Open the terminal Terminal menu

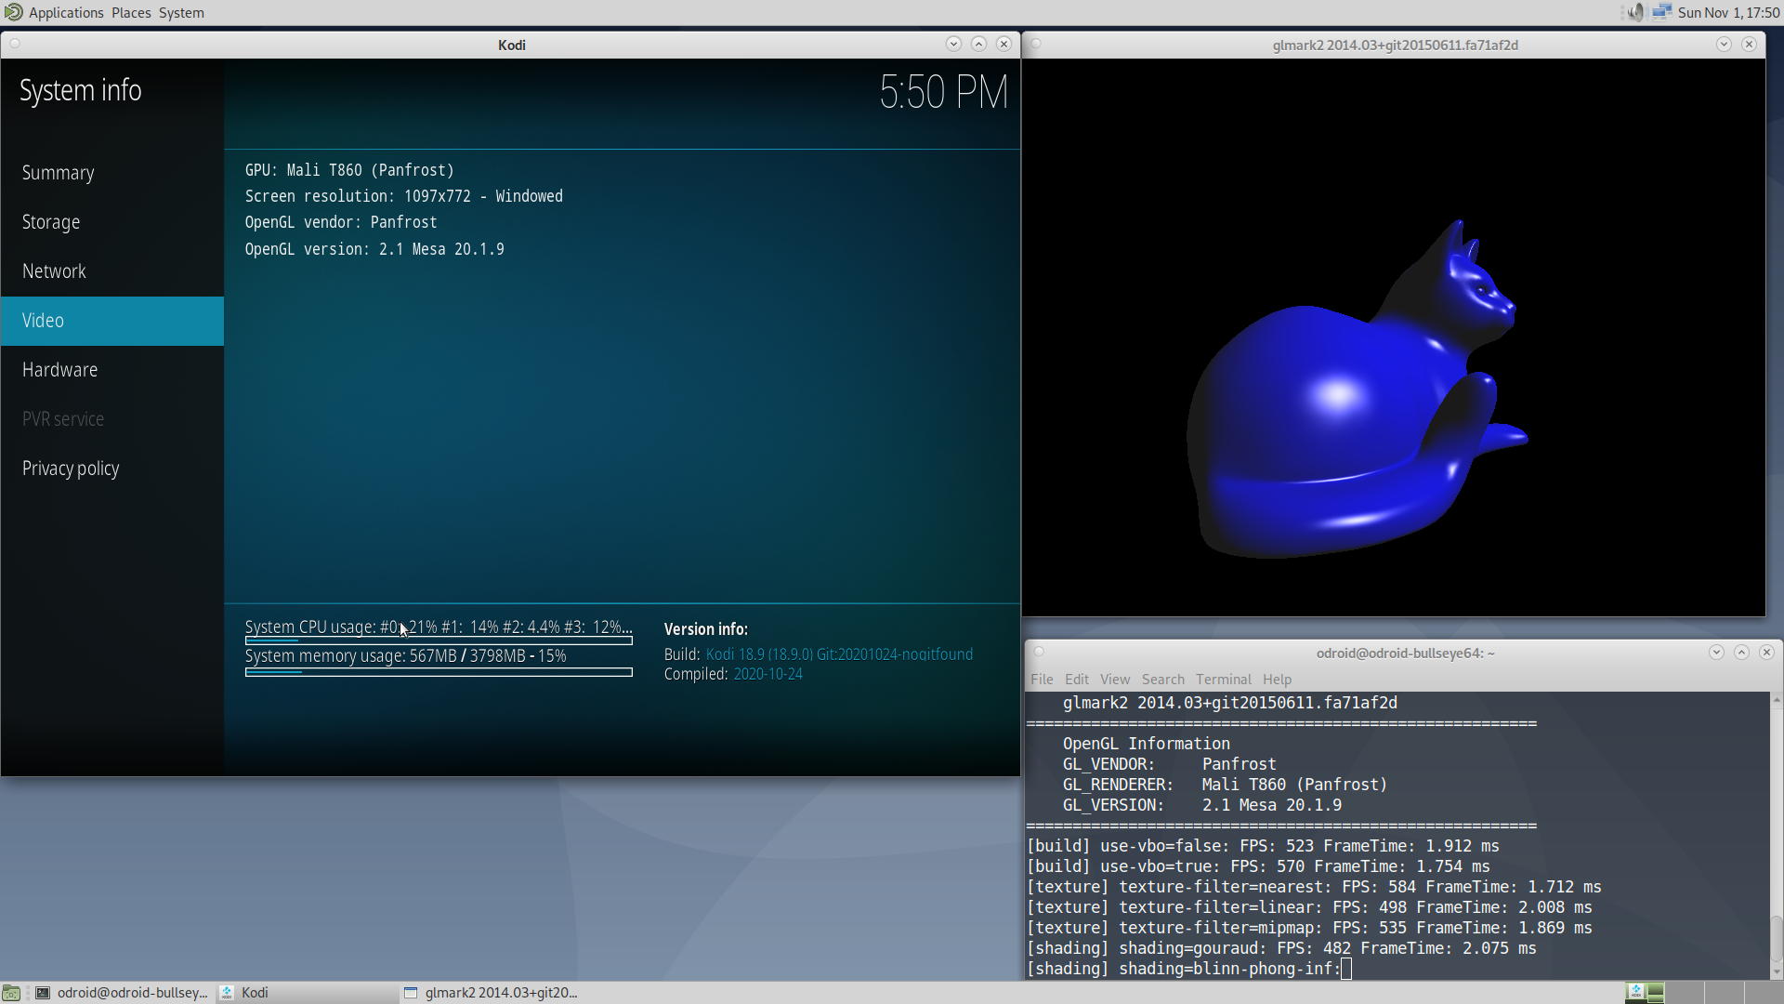click(1224, 680)
